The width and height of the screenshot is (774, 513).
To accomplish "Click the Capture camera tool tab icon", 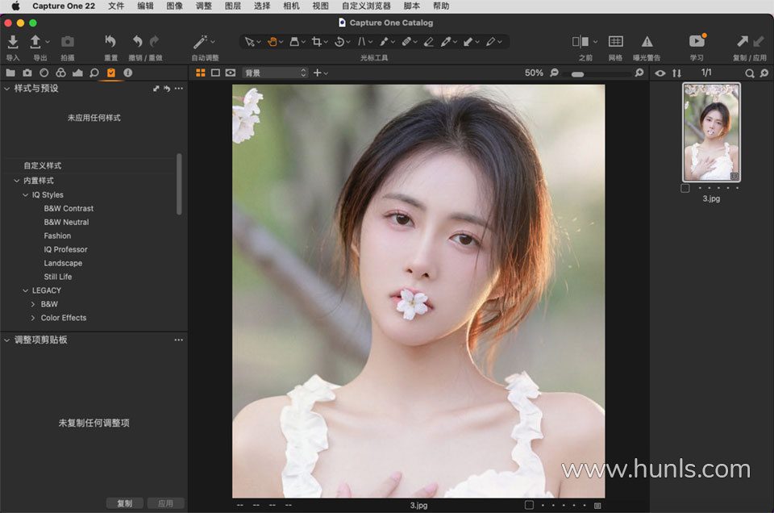I will pos(27,73).
